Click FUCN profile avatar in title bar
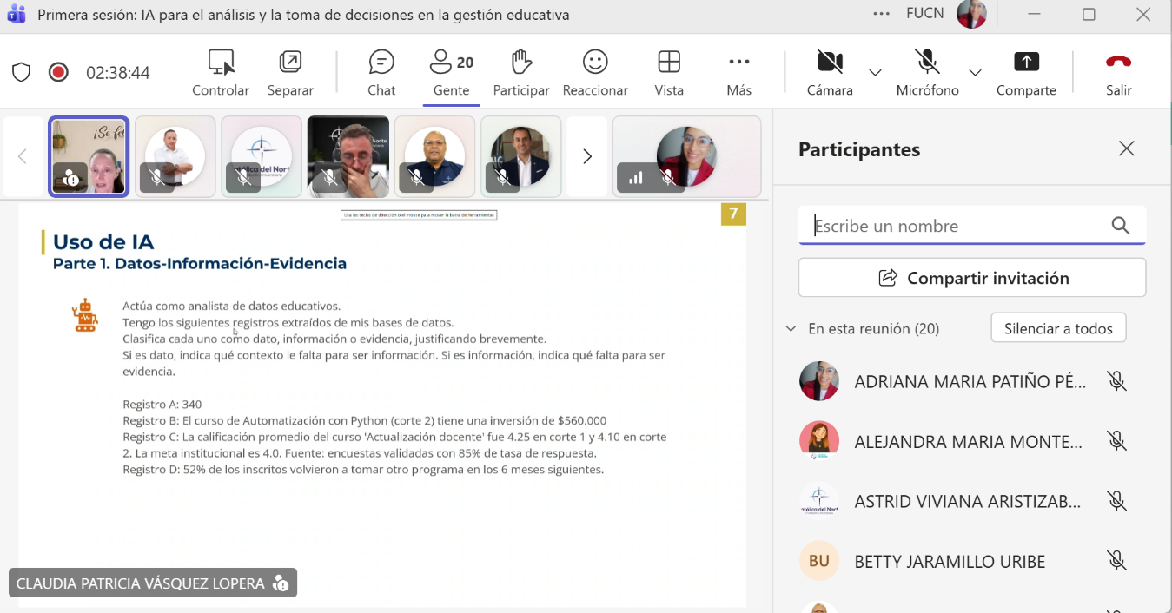1172x613 pixels. pyautogui.click(x=971, y=14)
